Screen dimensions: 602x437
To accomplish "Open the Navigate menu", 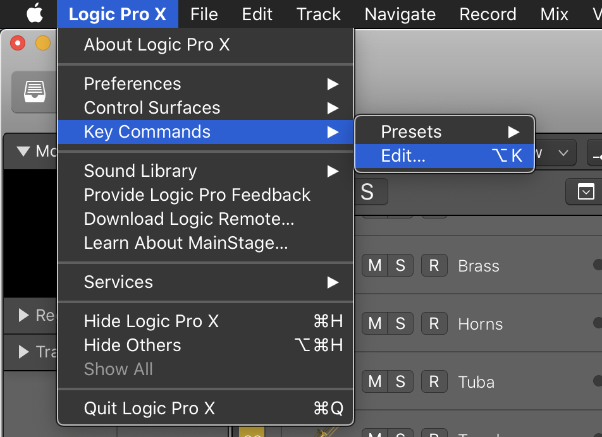I will pyautogui.click(x=400, y=14).
